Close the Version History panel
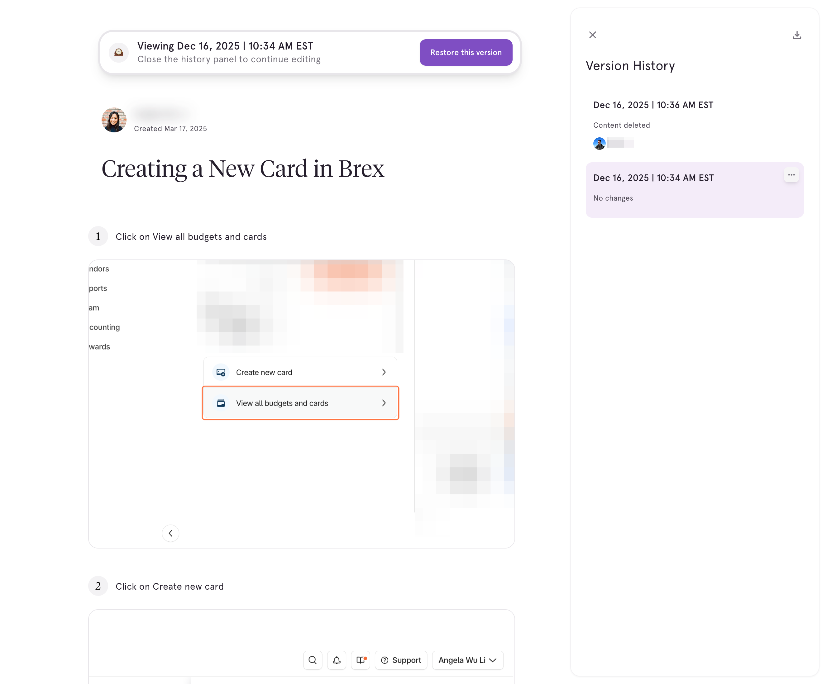 click(592, 35)
